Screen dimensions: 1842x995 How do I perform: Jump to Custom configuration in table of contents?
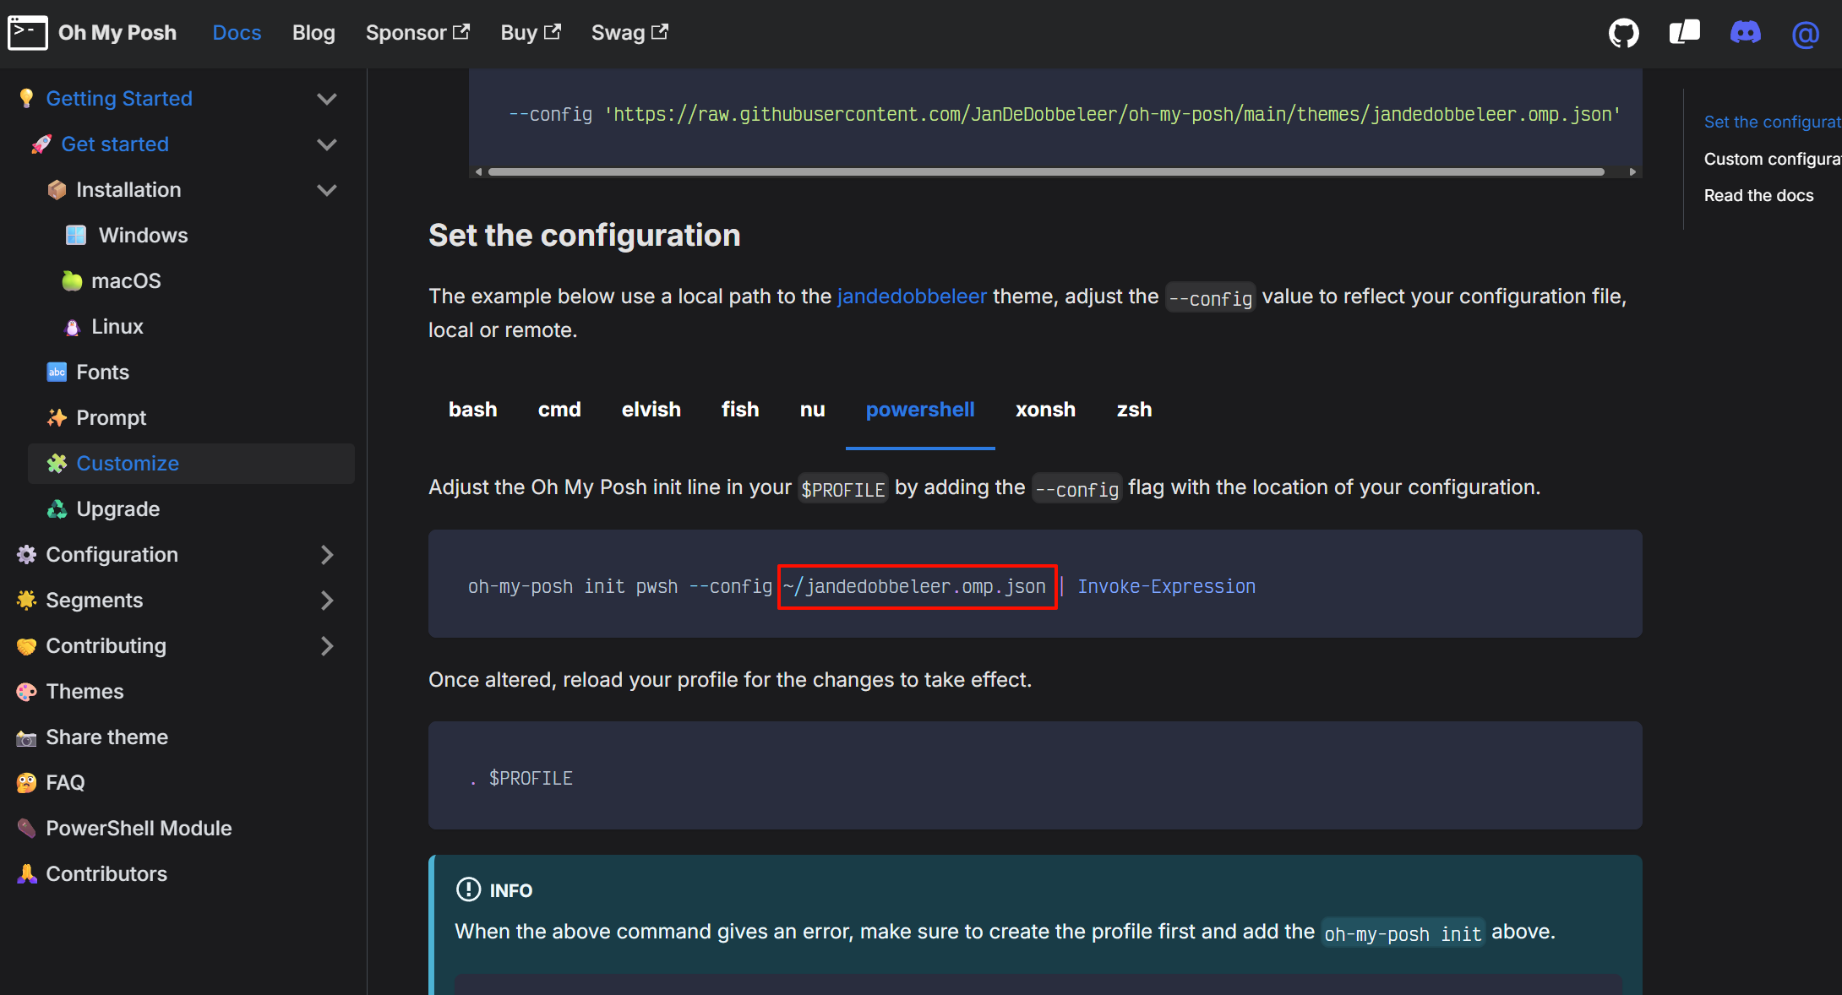click(1773, 159)
